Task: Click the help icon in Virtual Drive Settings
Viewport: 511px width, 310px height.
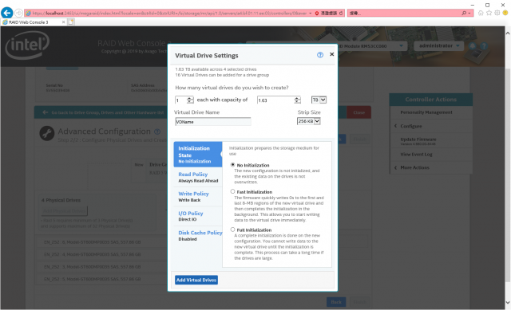Action: [320, 55]
